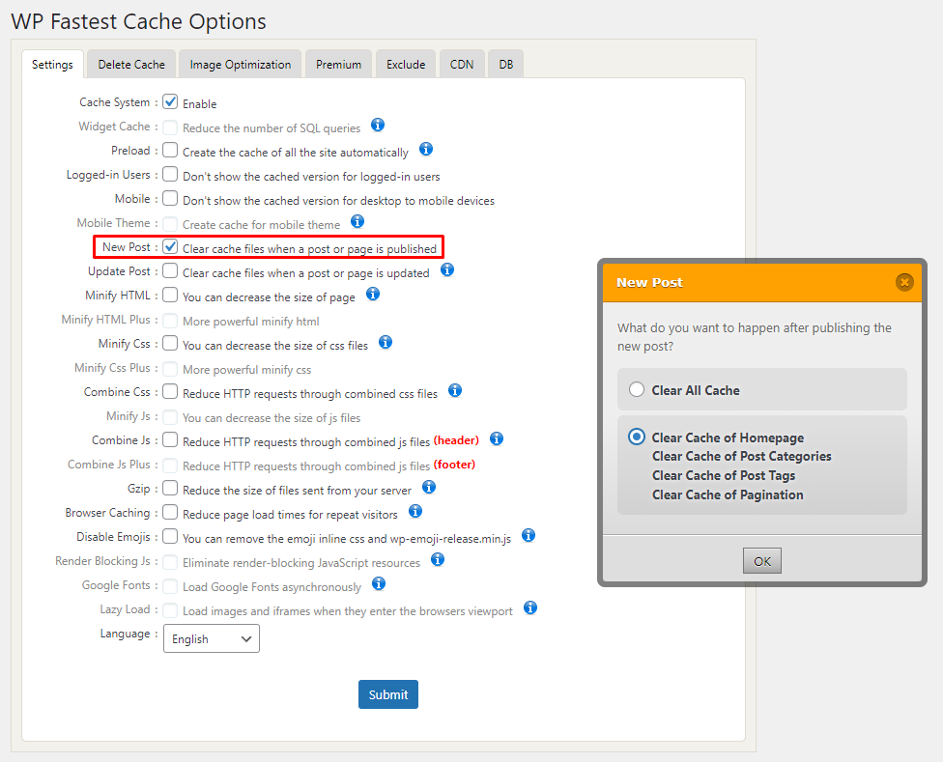943x762 pixels.
Task: Click the Browser Caching info icon
Action: pos(415,511)
